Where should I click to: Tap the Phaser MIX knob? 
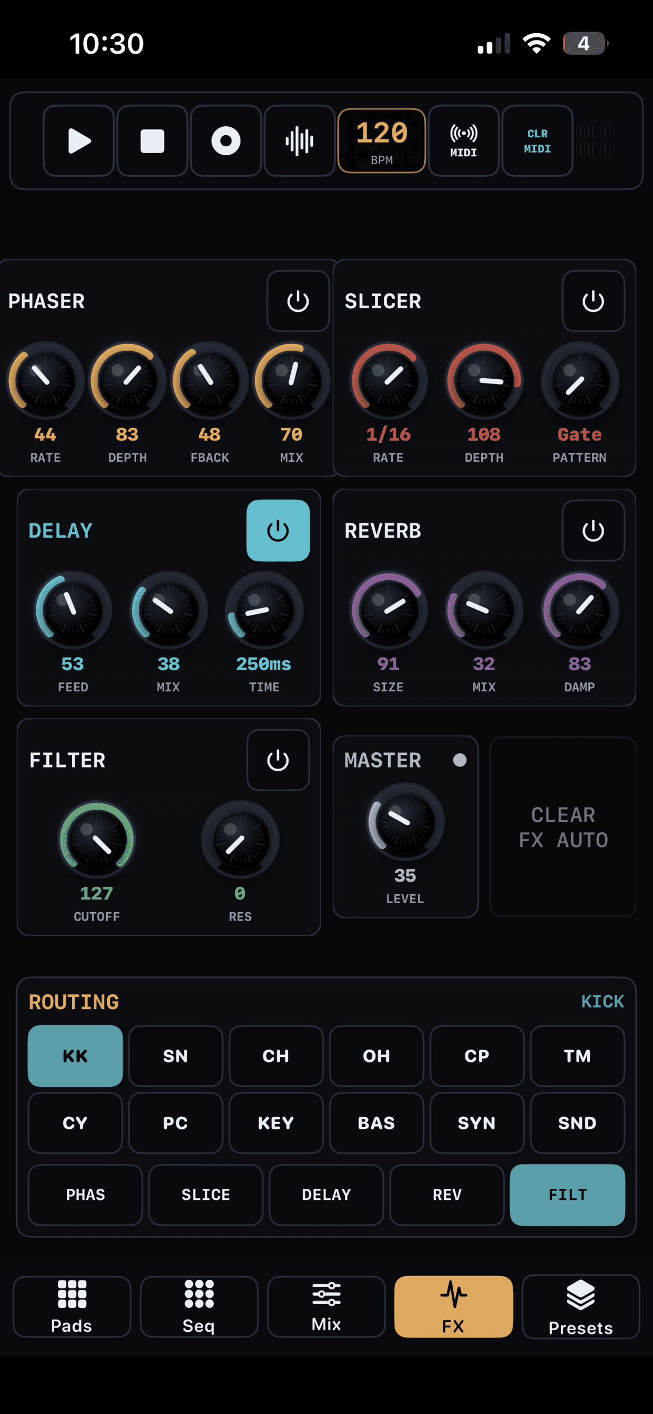[291, 380]
